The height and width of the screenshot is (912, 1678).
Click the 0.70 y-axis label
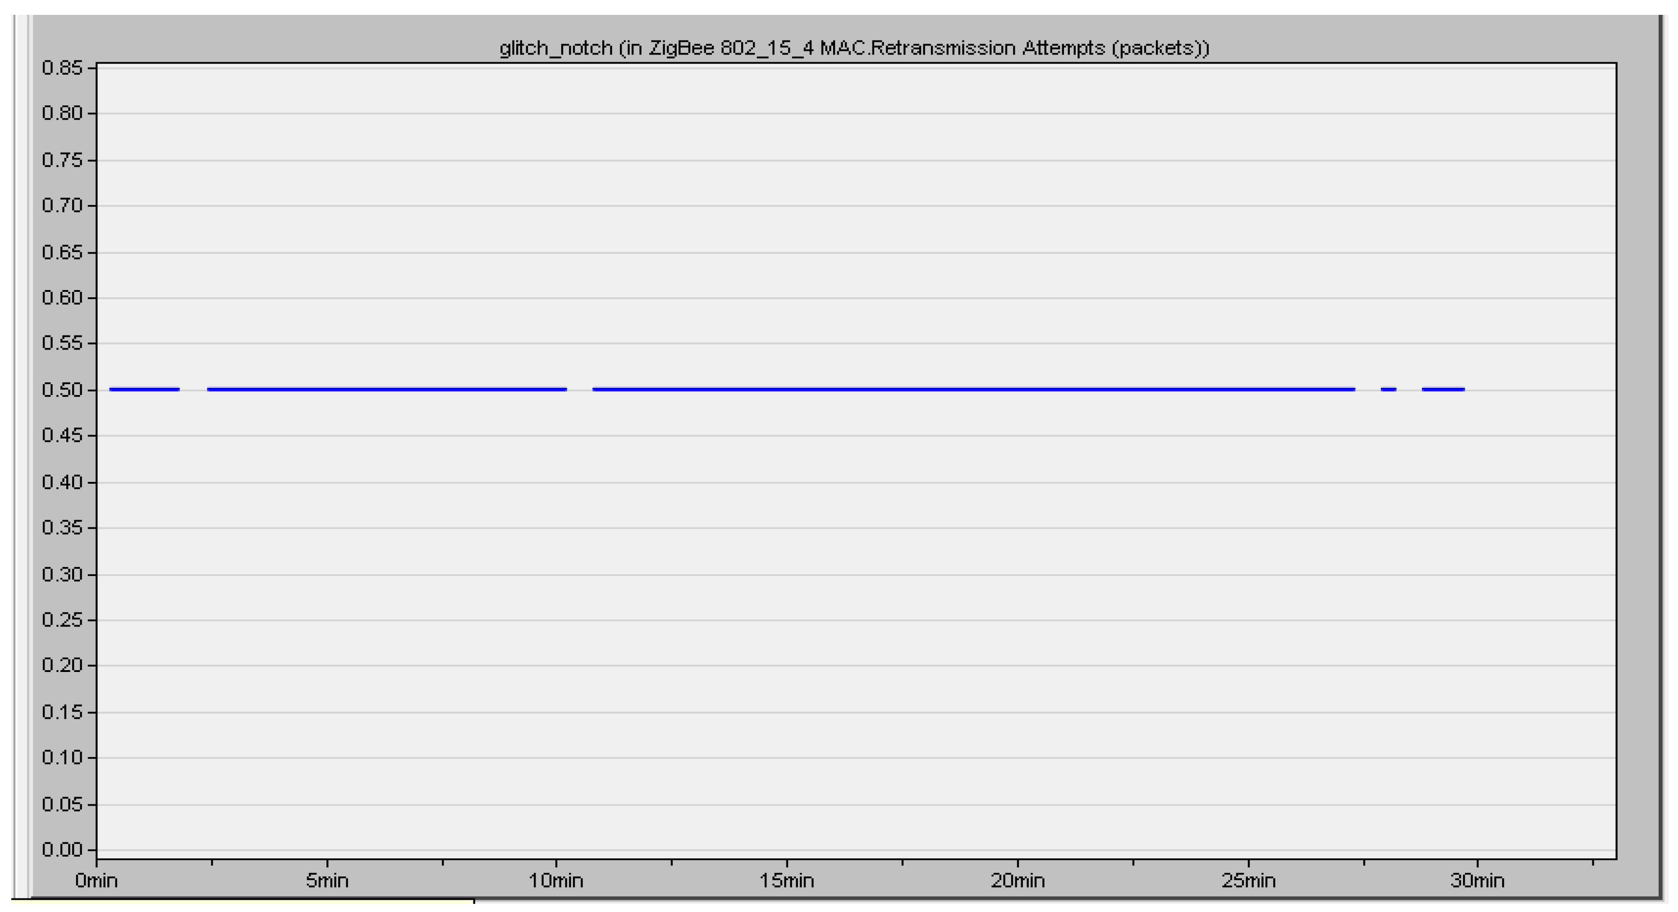pos(62,205)
